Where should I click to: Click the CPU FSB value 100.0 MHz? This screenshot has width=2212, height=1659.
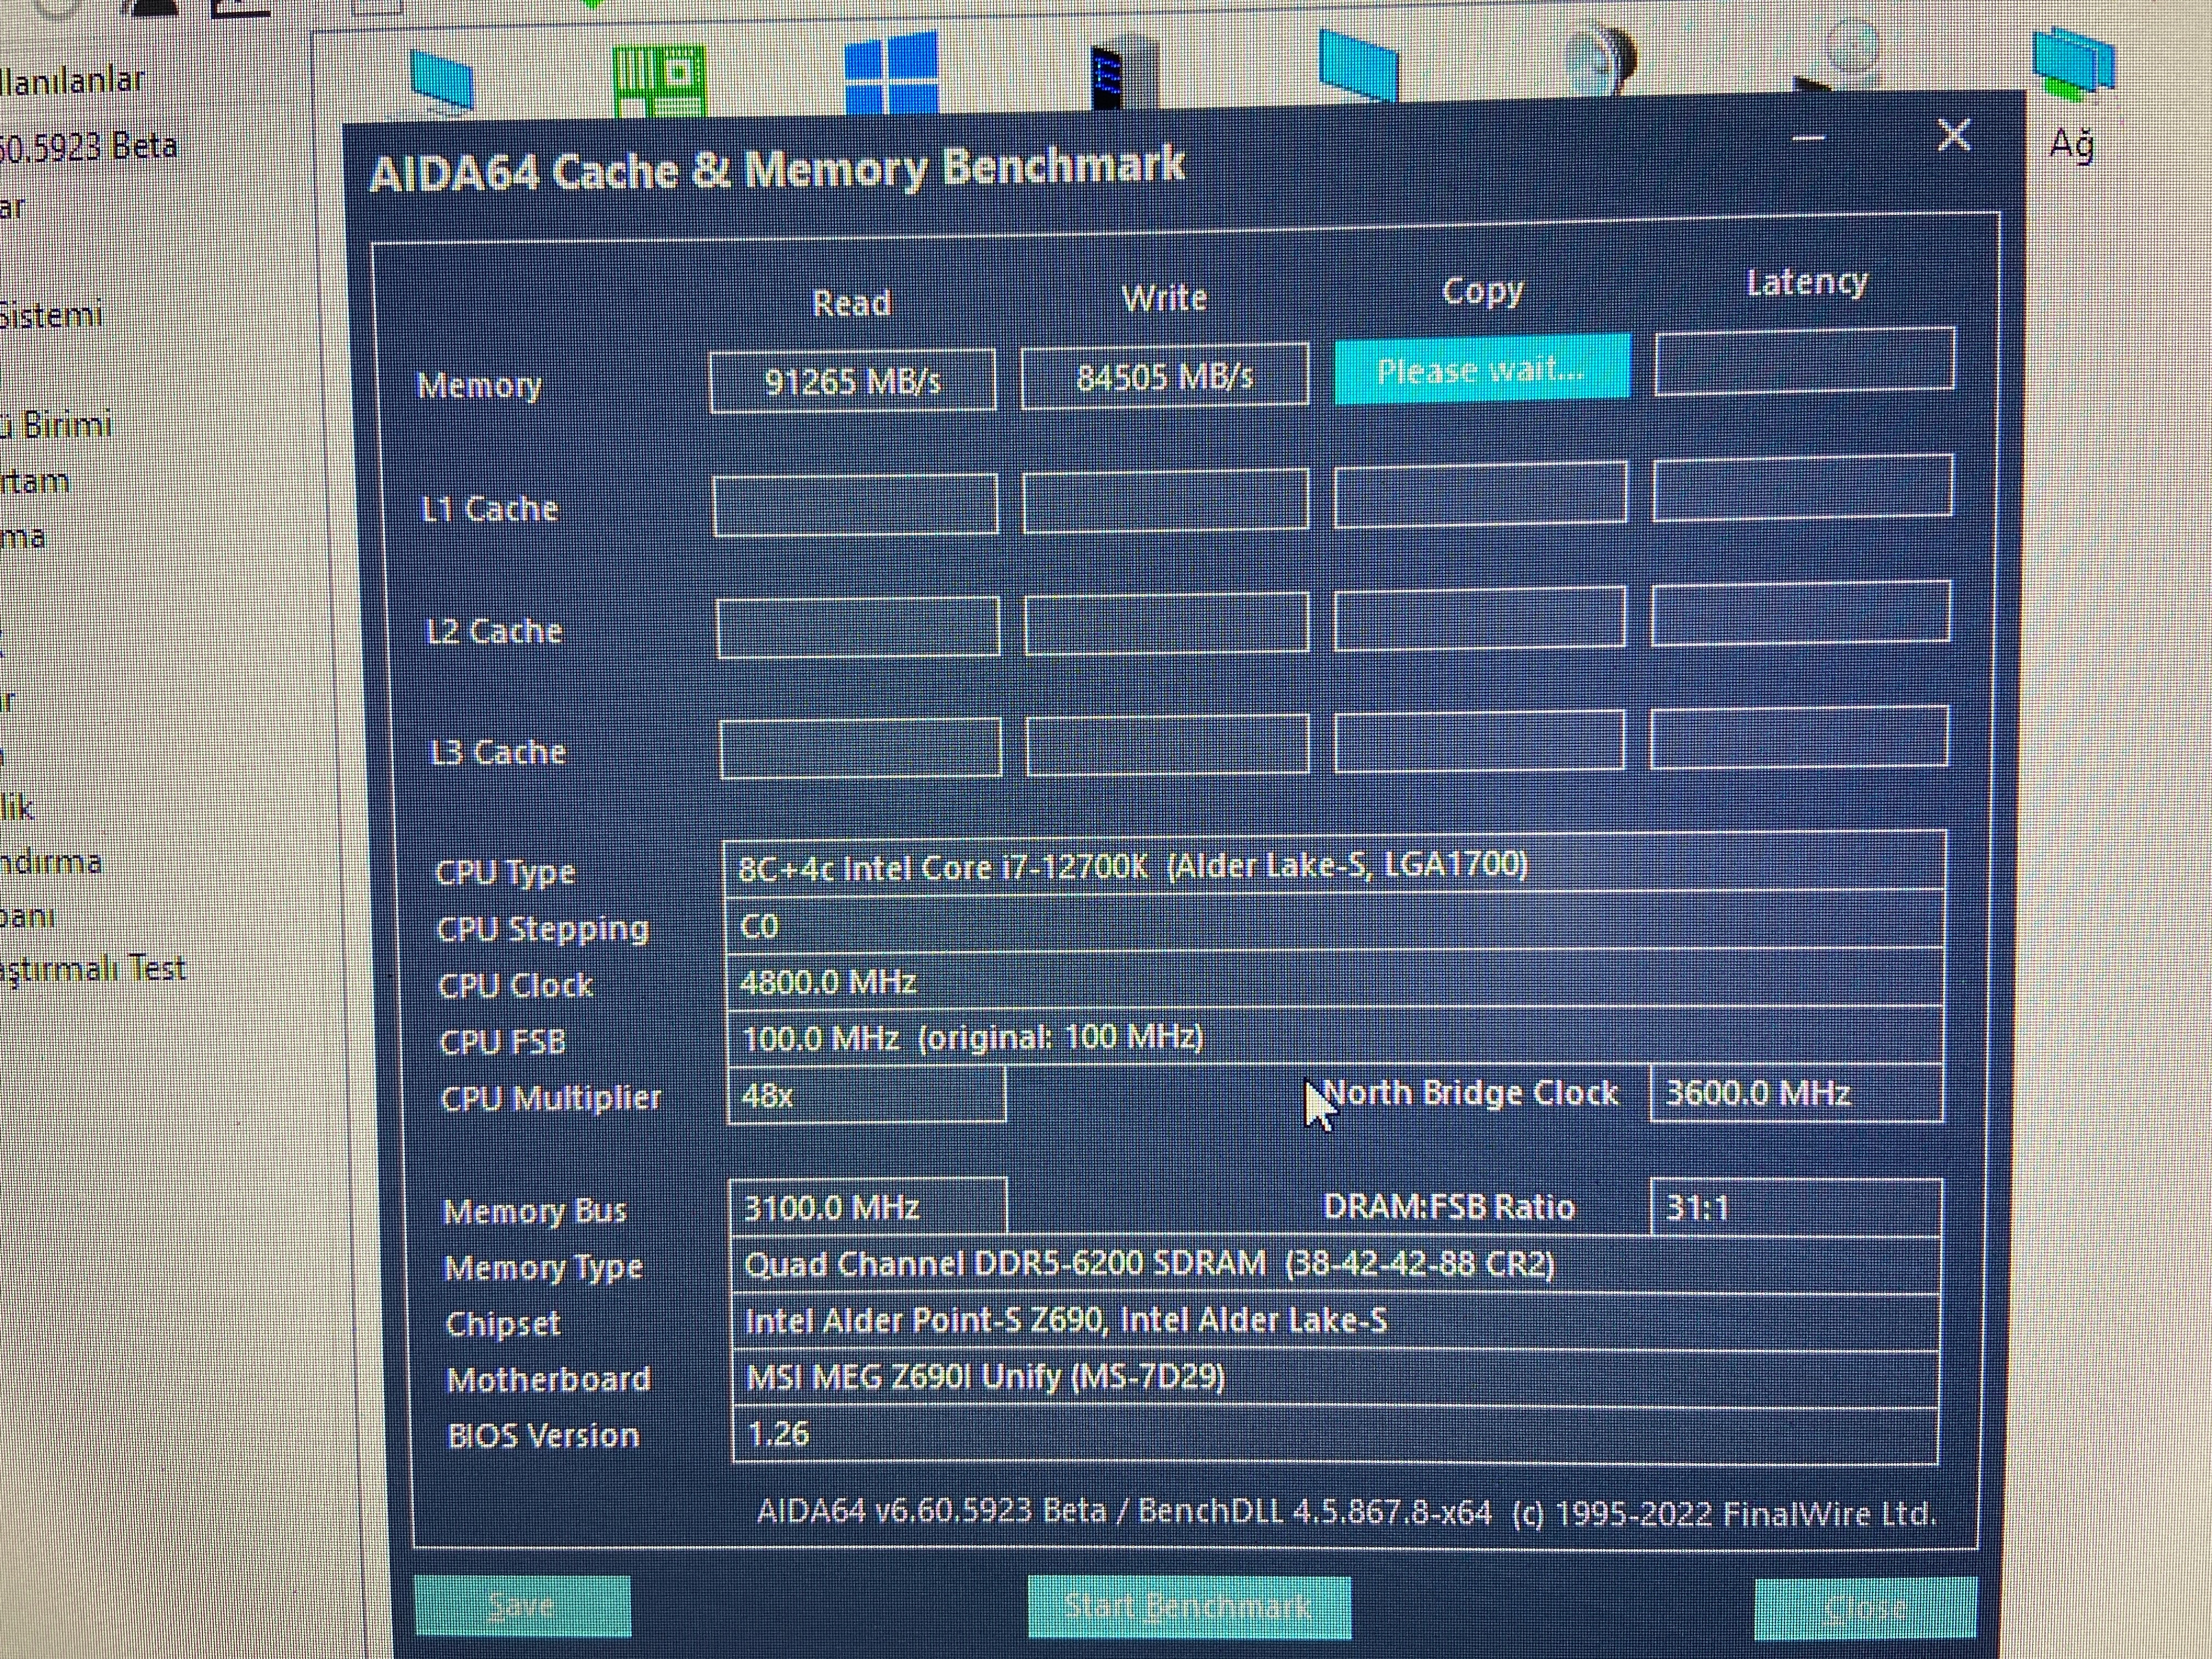click(1334, 1037)
